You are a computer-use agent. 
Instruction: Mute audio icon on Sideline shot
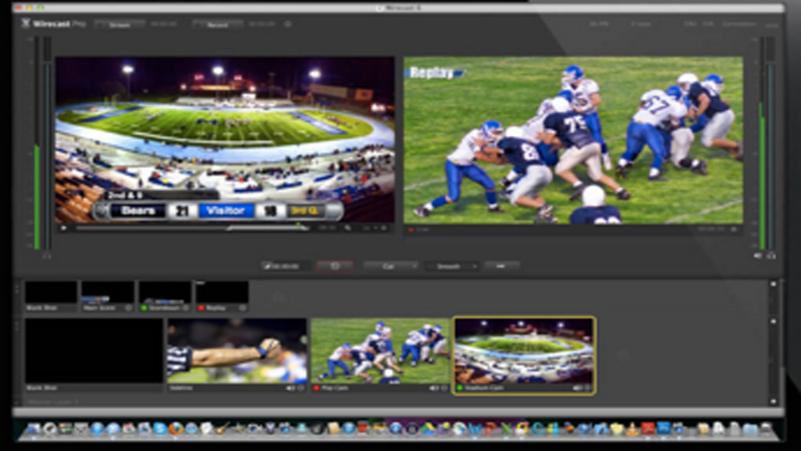click(290, 388)
